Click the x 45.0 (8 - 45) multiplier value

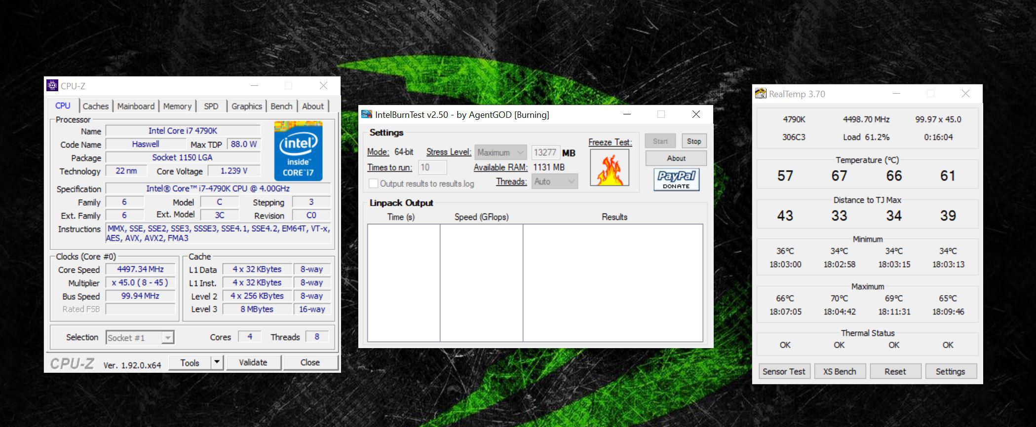click(141, 283)
